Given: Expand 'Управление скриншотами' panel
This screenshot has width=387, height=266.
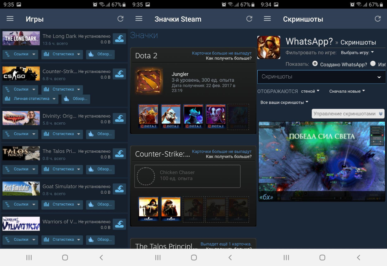Looking at the screenshot, I should point(348,114).
